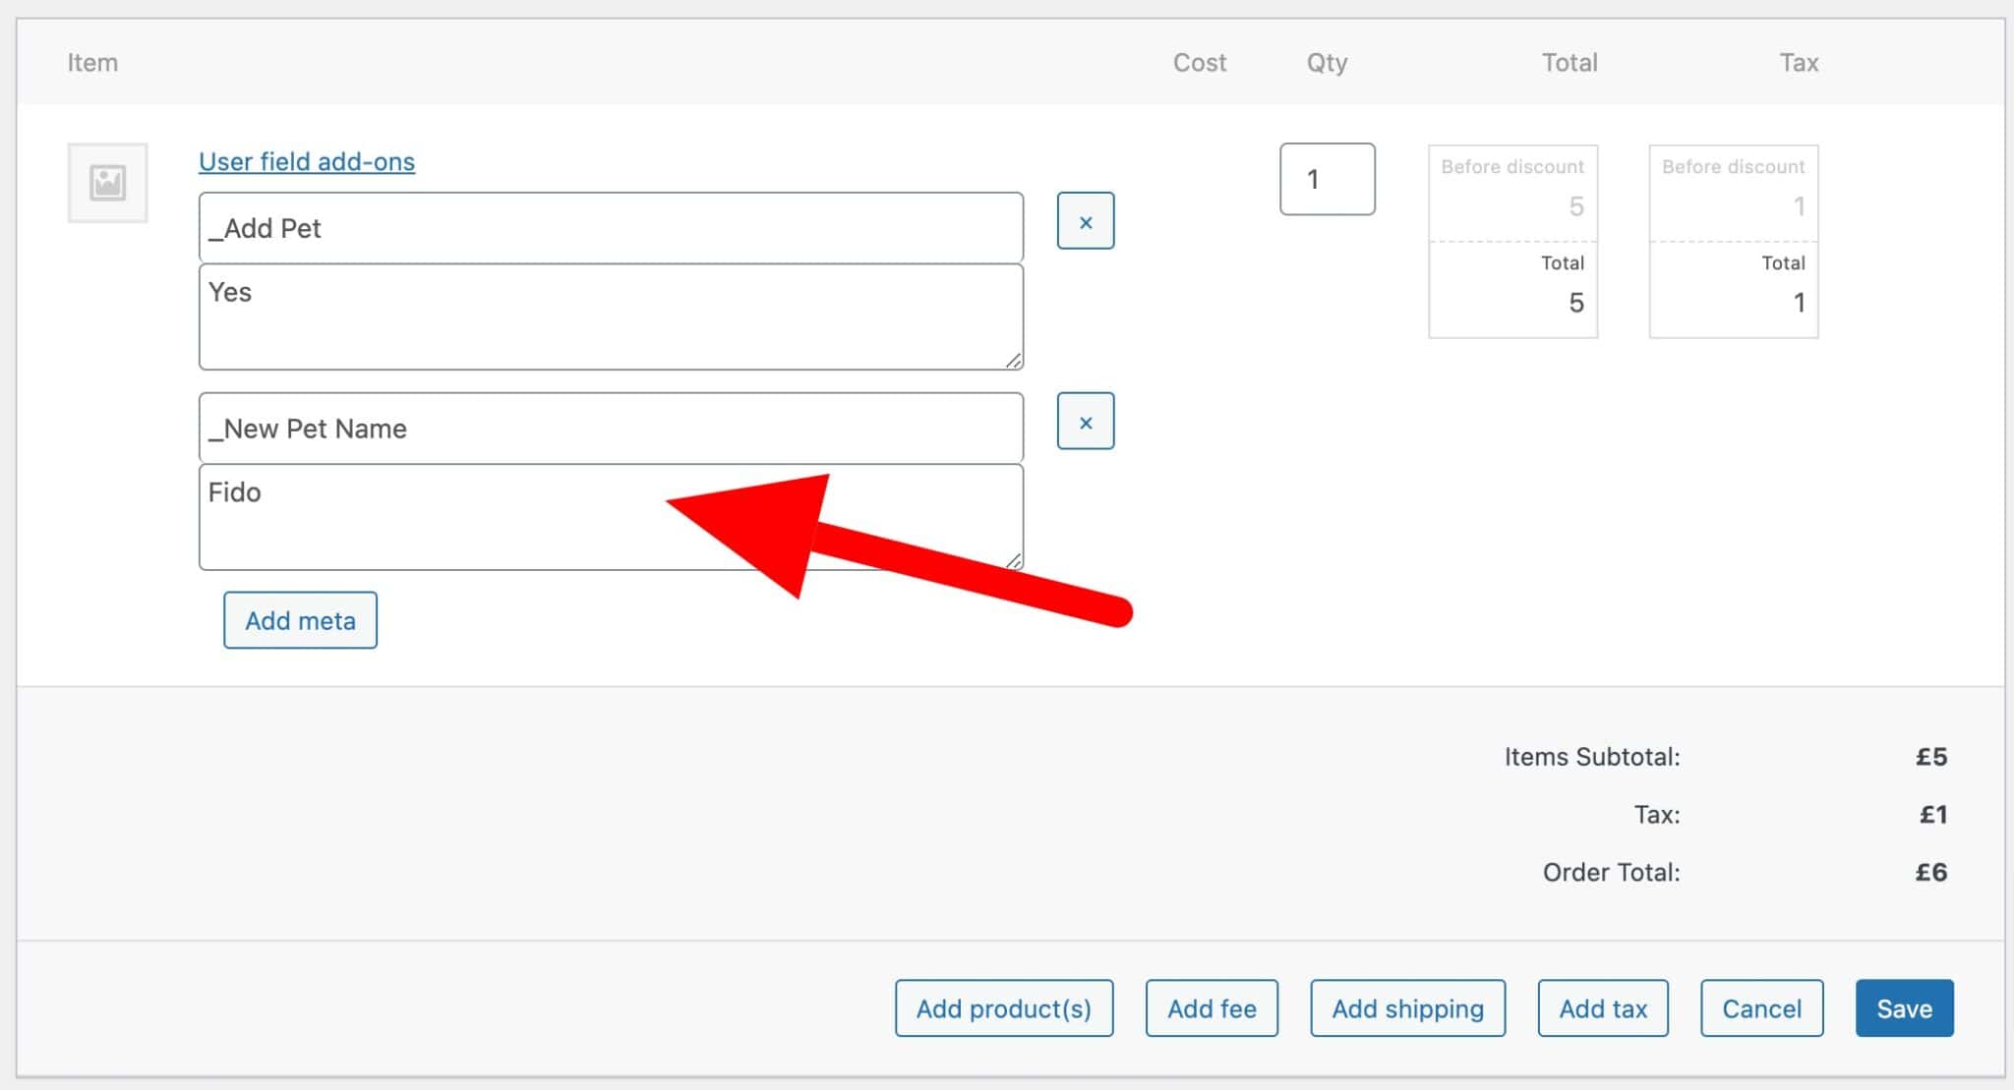
Task: Open the User field add-ons product link
Action: point(306,161)
